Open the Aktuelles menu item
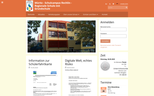The image size is (154, 96). pyautogui.click(x=41, y=15)
